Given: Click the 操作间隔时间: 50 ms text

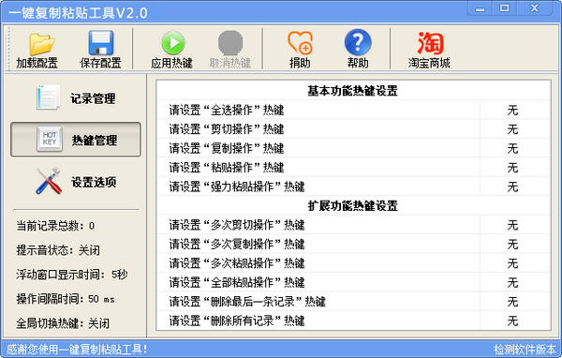Looking at the screenshot, I should click(66, 299).
